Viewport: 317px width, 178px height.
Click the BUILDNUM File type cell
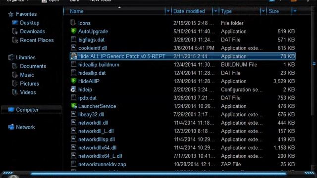click(239, 65)
